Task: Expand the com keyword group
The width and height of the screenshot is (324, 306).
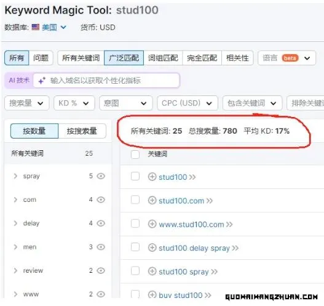Action: point(15,199)
